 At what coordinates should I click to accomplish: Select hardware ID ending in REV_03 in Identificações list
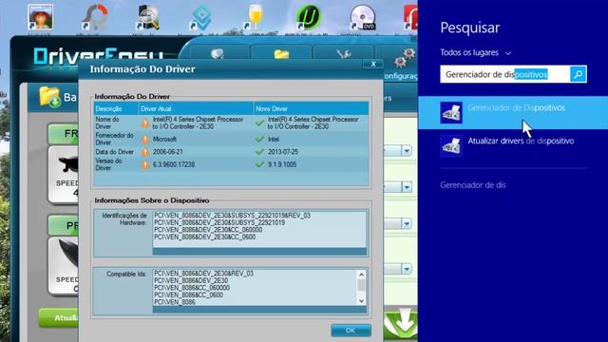coord(232,216)
